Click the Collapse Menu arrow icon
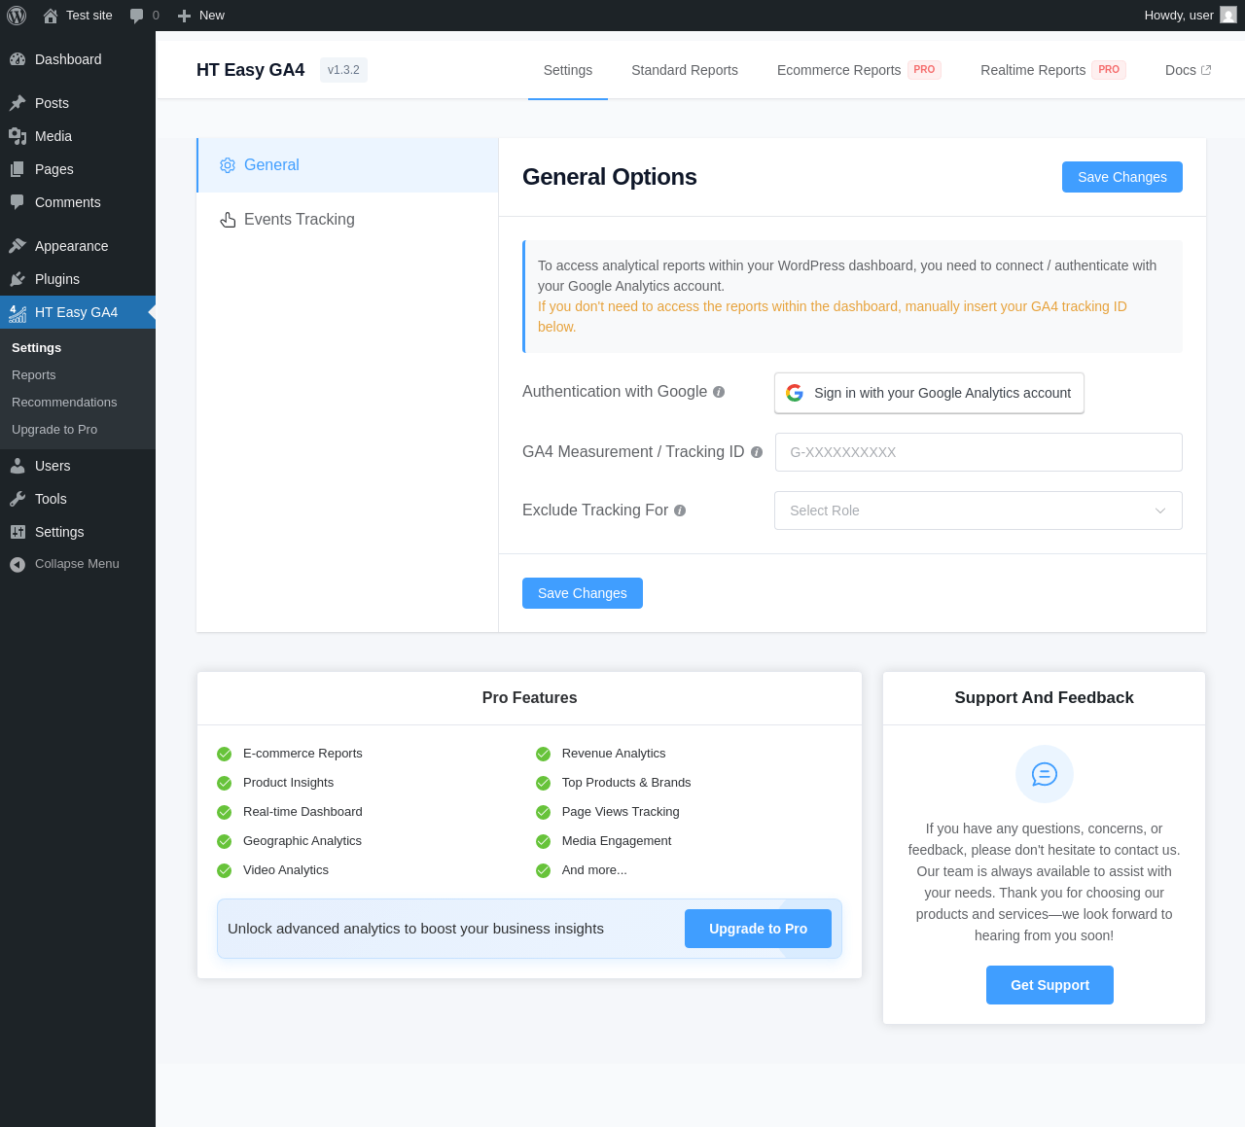Viewport: 1245px width, 1127px height. click(18, 564)
